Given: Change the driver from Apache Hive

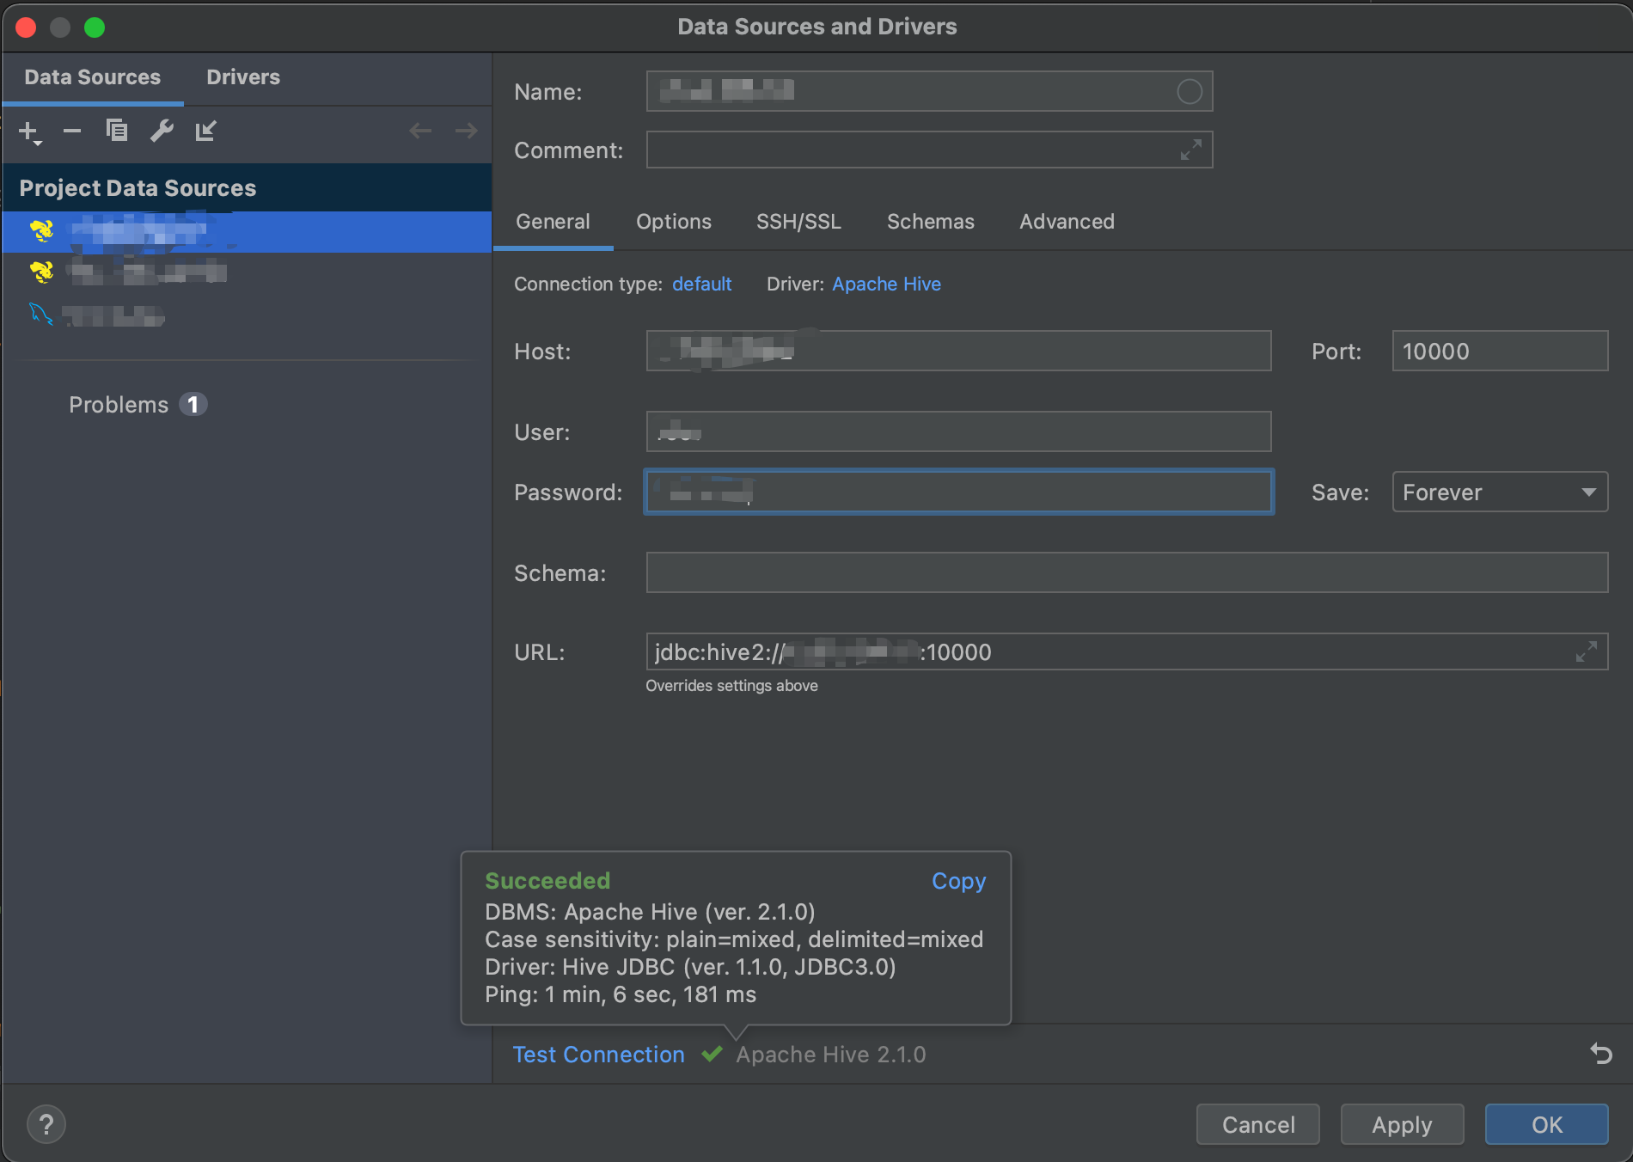Looking at the screenshot, I should click(x=886, y=284).
